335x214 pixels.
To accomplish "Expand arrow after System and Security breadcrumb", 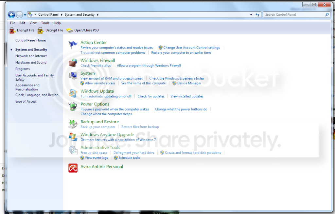I will pos(97,14).
